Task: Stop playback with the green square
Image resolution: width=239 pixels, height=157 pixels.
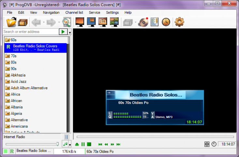Action: (89, 144)
